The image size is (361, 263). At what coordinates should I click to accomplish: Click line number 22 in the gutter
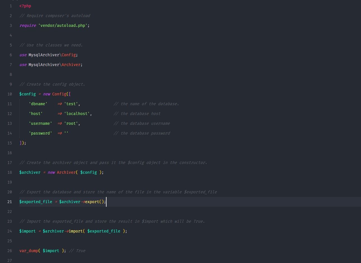click(10, 212)
